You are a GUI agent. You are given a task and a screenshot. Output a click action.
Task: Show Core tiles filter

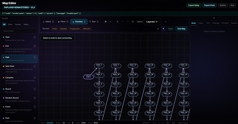pos(10,24)
